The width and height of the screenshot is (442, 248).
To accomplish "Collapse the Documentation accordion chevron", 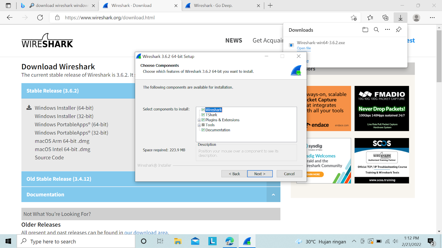I will pos(273,195).
